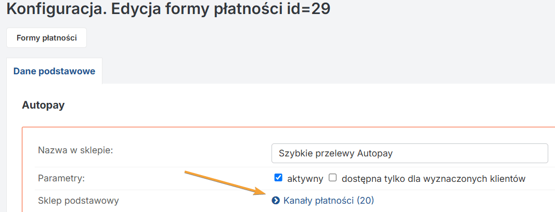Go back via Formy płatności button

coord(46,38)
